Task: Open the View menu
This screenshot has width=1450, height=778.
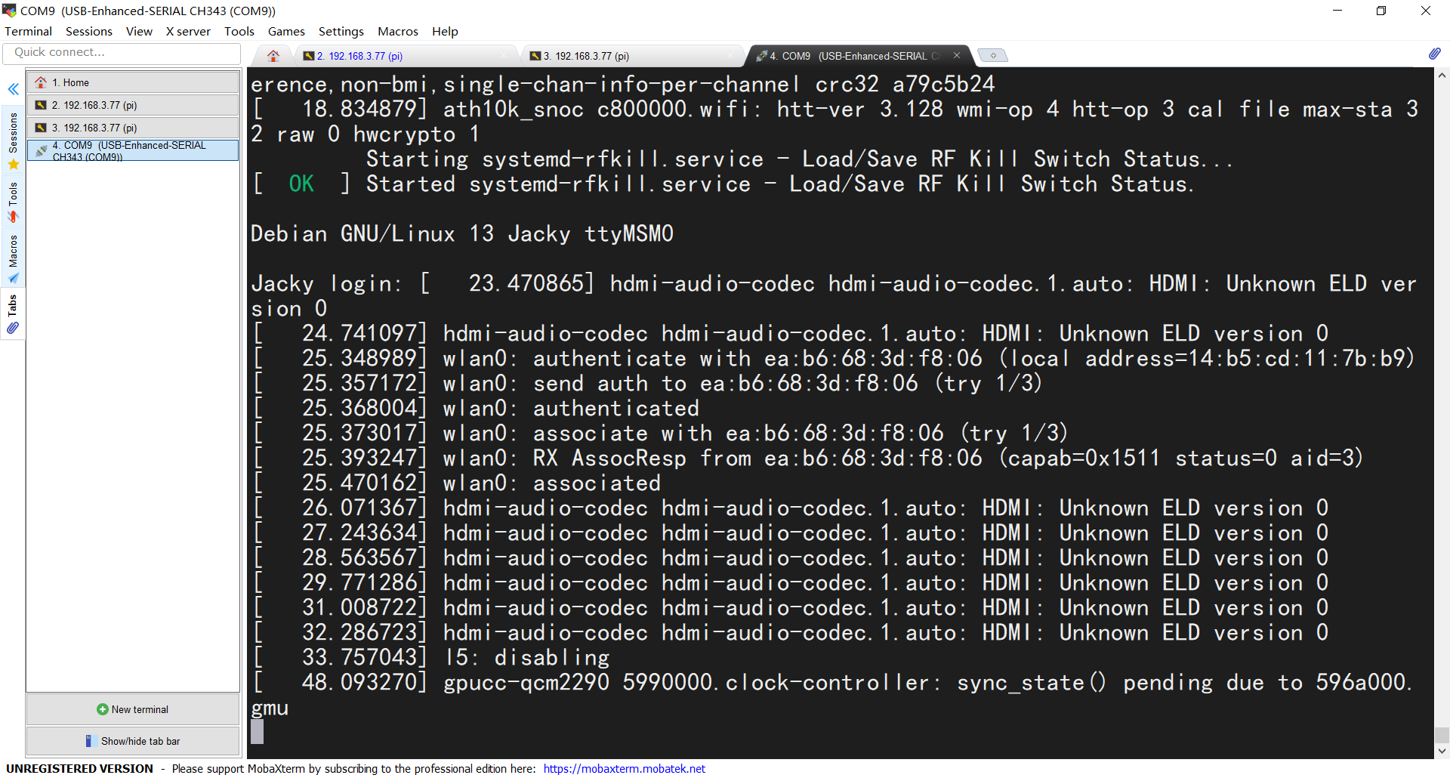Action: 139,31
